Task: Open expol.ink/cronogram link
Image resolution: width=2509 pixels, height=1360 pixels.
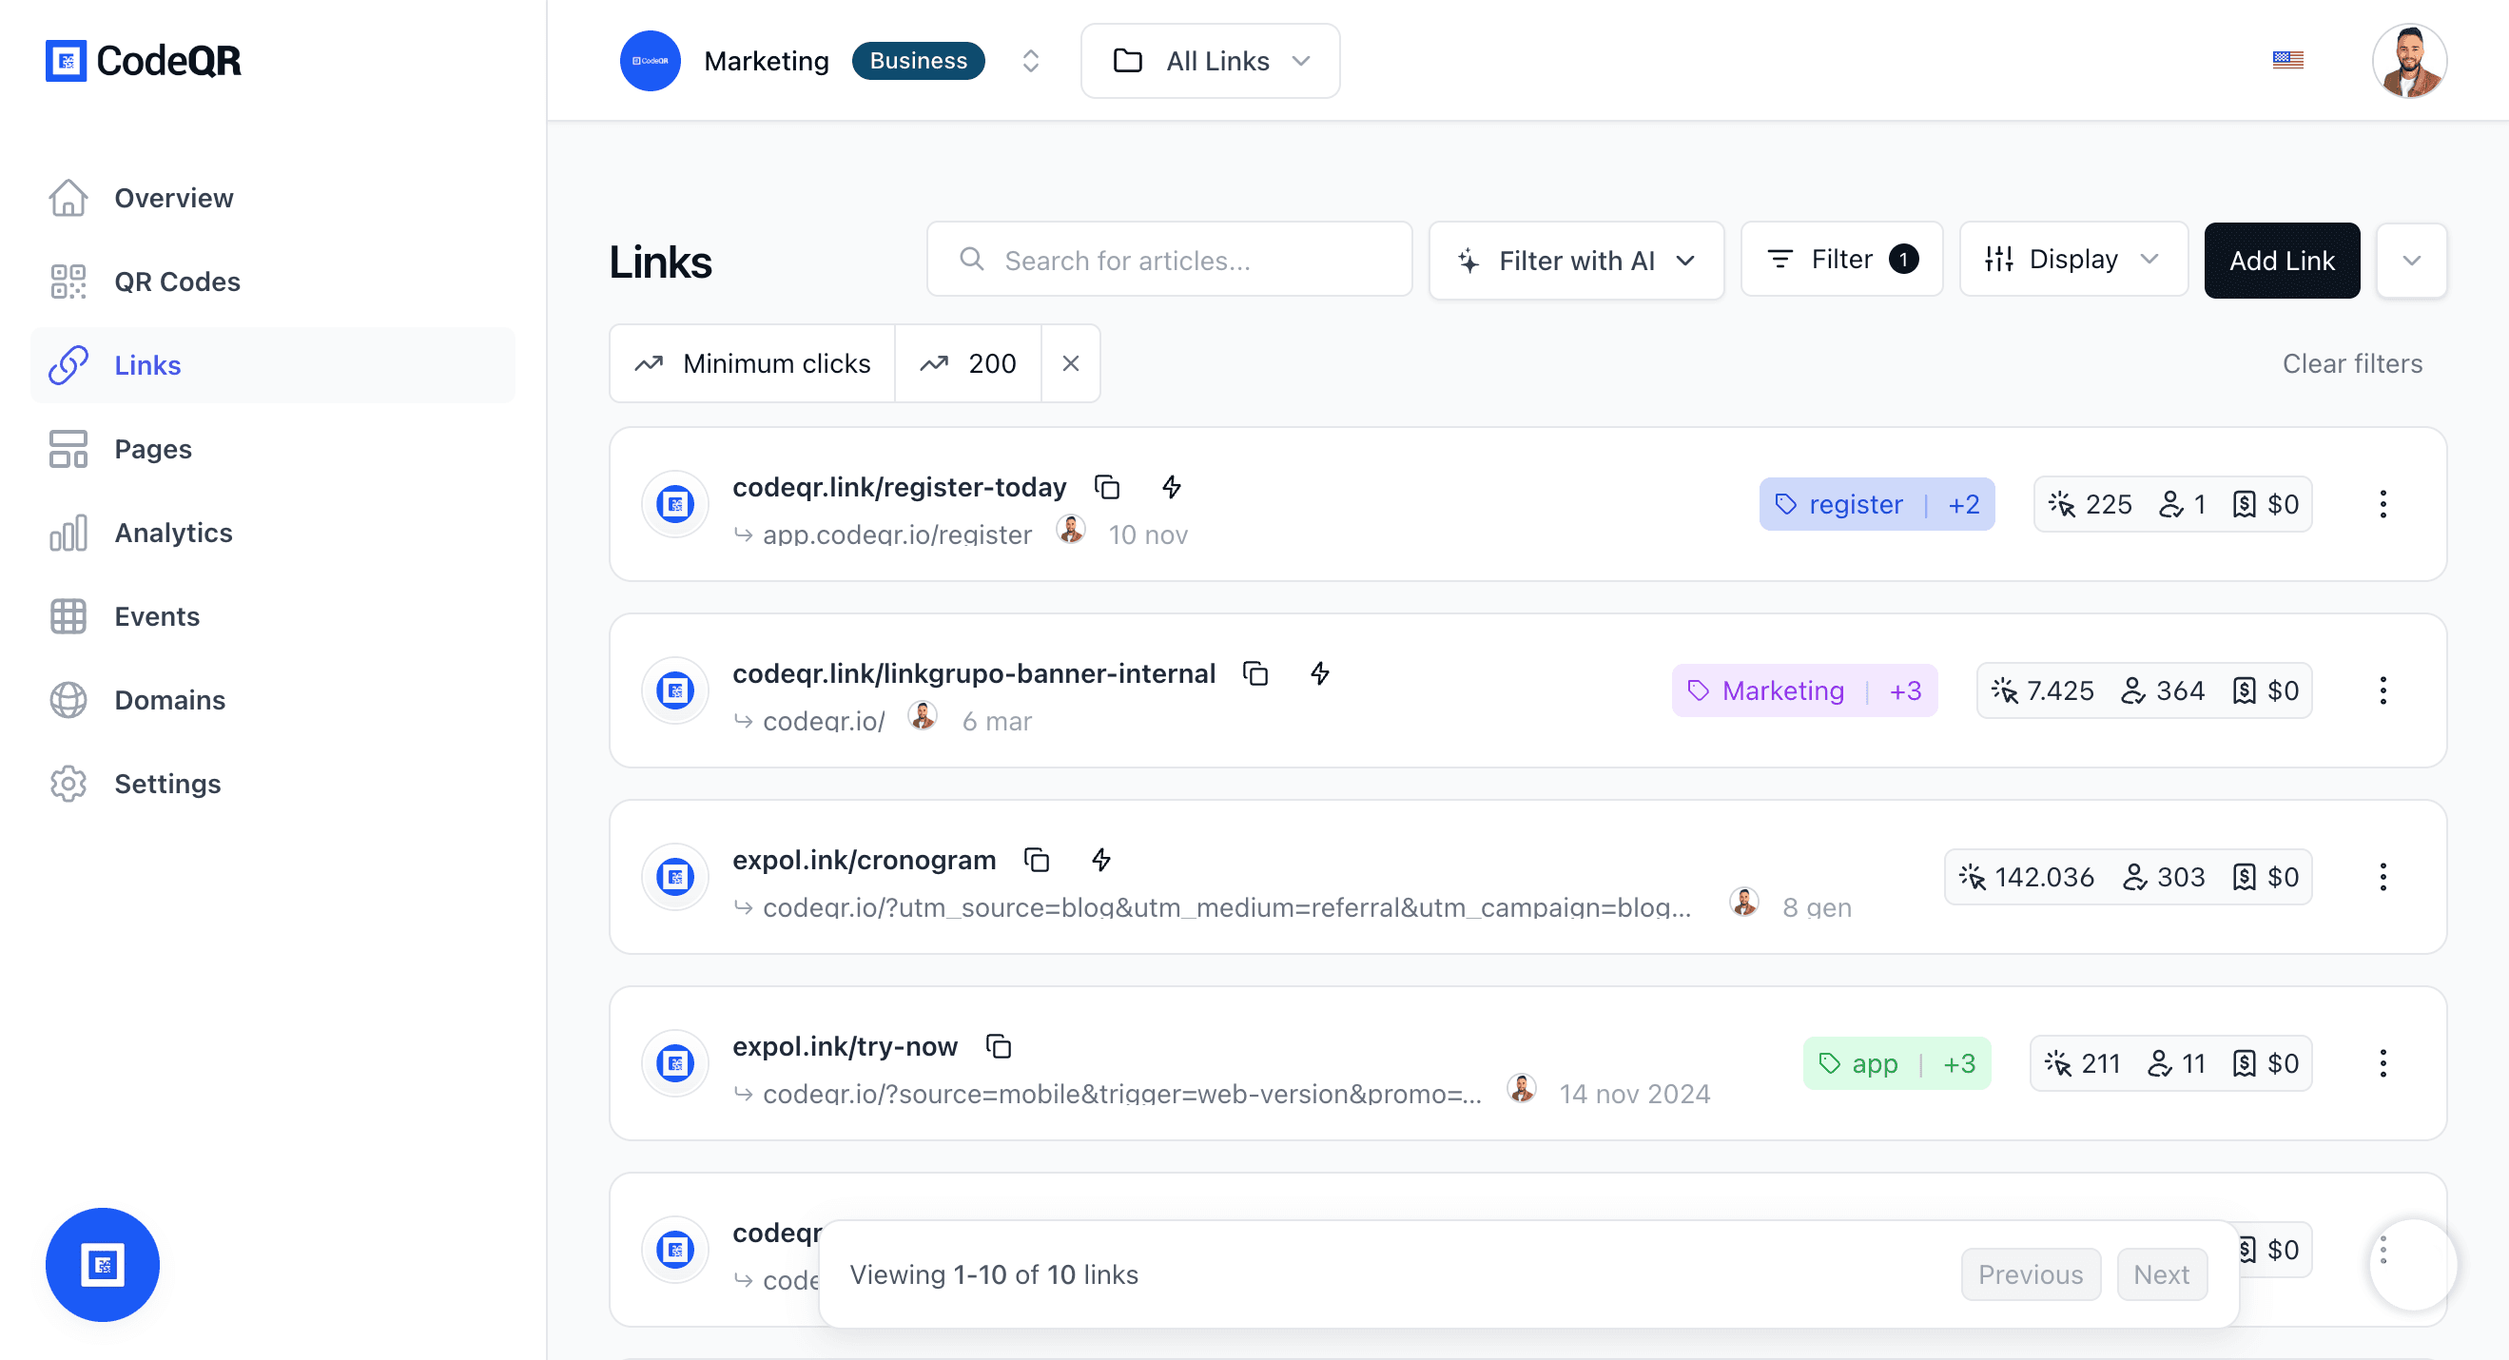Action: pyautogui.click(x=864, y=859)
